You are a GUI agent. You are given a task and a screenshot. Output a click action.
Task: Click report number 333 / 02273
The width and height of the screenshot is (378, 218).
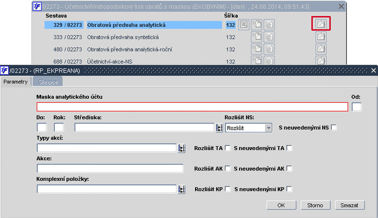click(68, 37)
